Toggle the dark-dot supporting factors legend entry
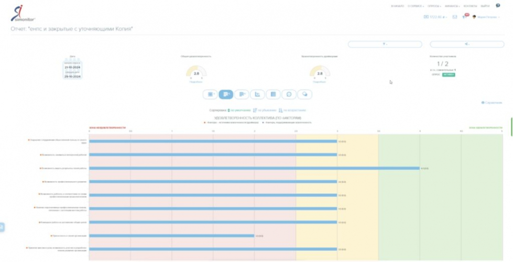The height and width of the screenshot is (262, 513). point(287,123)
